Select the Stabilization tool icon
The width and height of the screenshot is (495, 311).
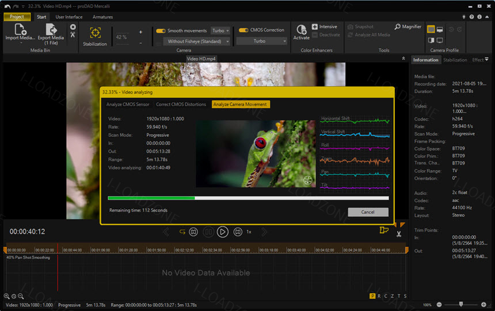(x=95, y=33)
